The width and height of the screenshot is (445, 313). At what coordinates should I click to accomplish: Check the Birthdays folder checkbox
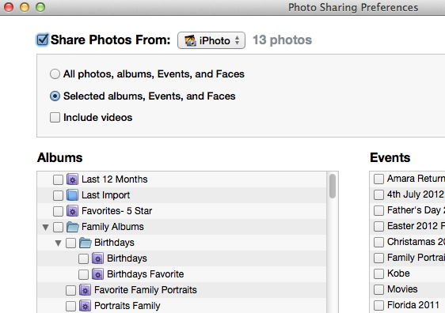70,243
